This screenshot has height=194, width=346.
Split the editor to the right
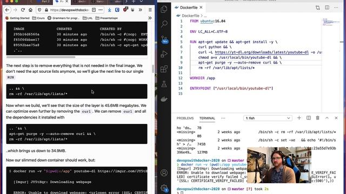tap(327, 8)
